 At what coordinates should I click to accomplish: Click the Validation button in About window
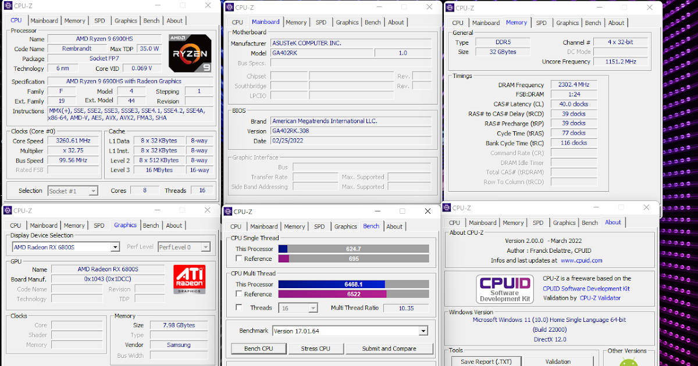click(x=558, y=361)
